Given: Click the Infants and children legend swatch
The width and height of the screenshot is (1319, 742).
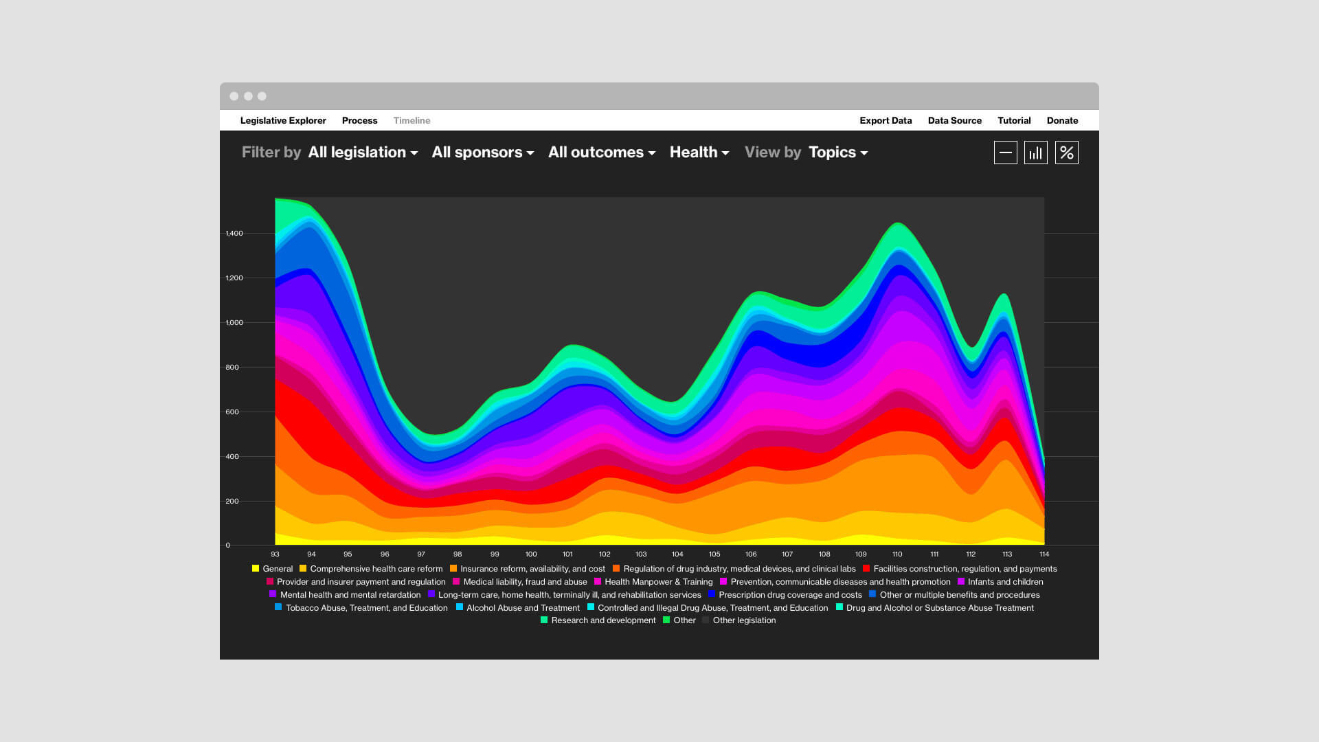Looking at the screenshot, I should (961, 581).
